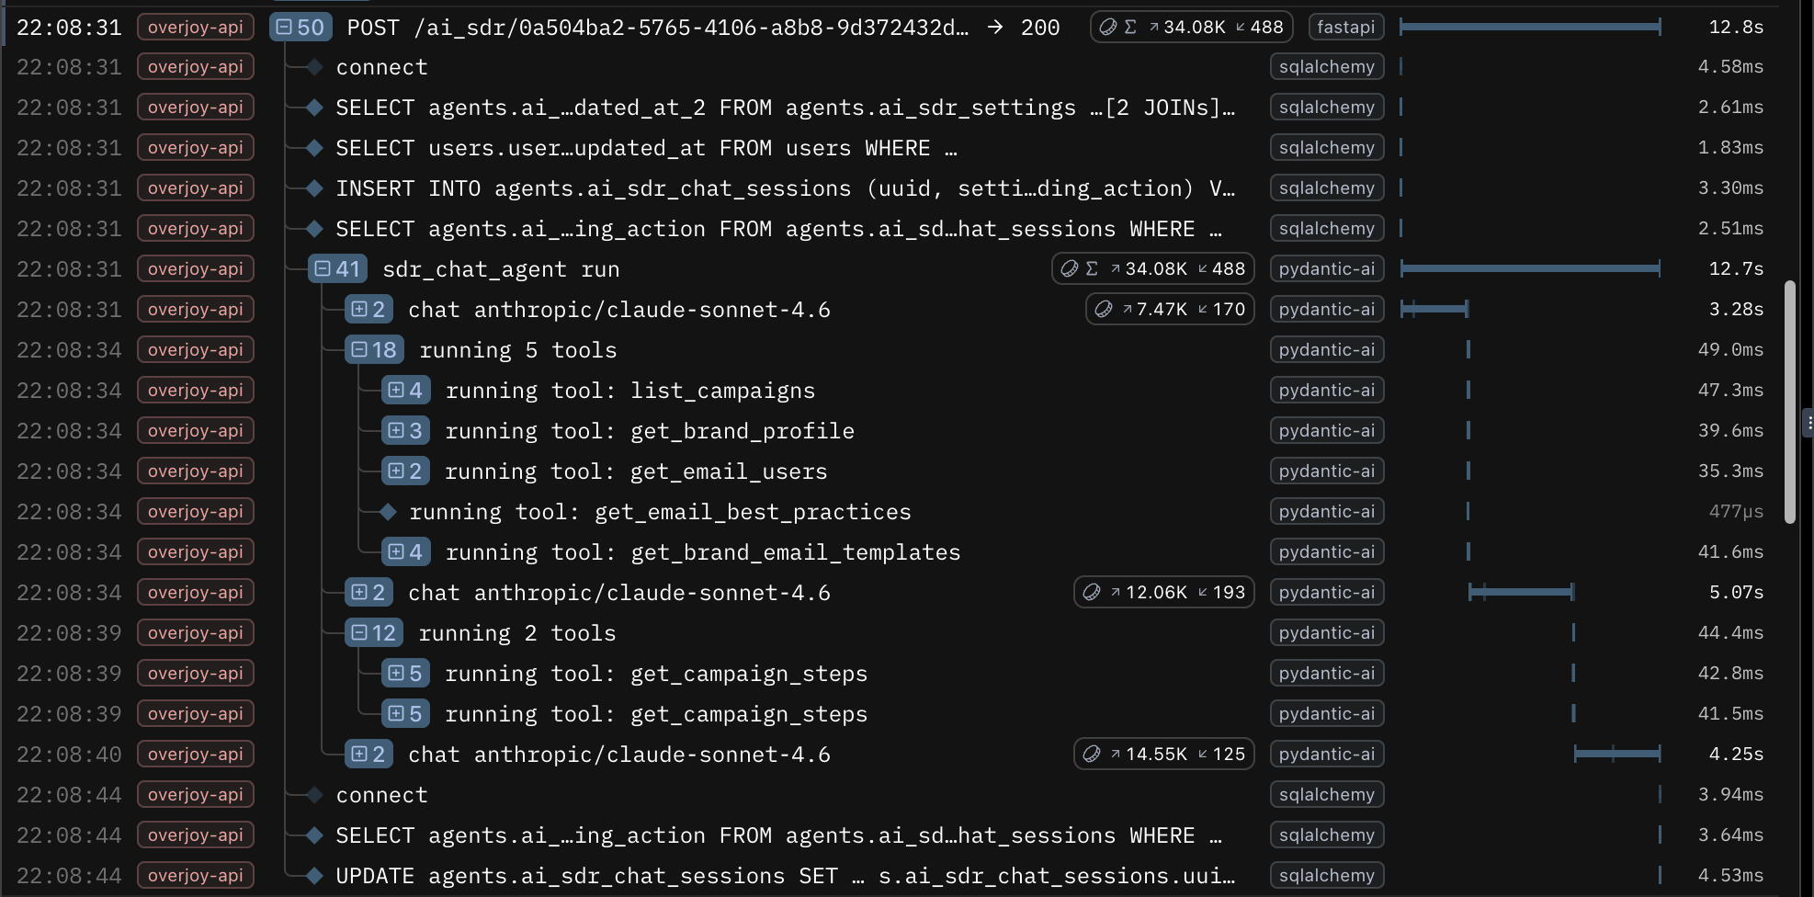Image resolution: width=1814 pixels, height=897 pixels.
Task: Click the fastapi tag on POST row
Action: click(x=1345, y=28)
